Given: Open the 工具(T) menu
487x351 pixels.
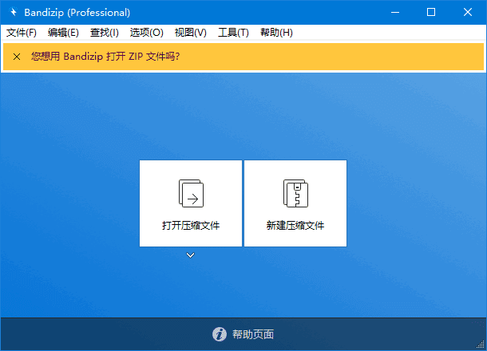Looking at the screenshot, I should [233, 33].
